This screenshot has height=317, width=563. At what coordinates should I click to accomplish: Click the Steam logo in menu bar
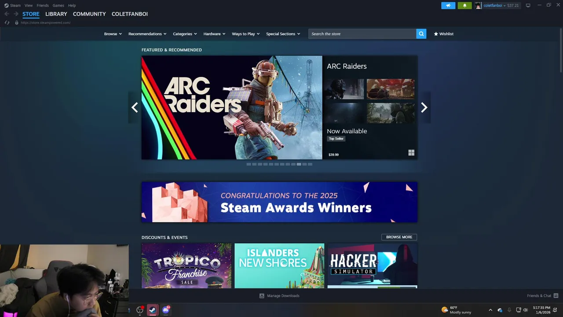click(6, 5)
